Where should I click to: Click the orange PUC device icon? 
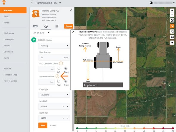click(36, 14)
